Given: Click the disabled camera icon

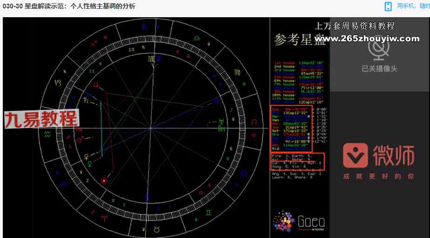Looking at the screenshot, I should 379,48.
